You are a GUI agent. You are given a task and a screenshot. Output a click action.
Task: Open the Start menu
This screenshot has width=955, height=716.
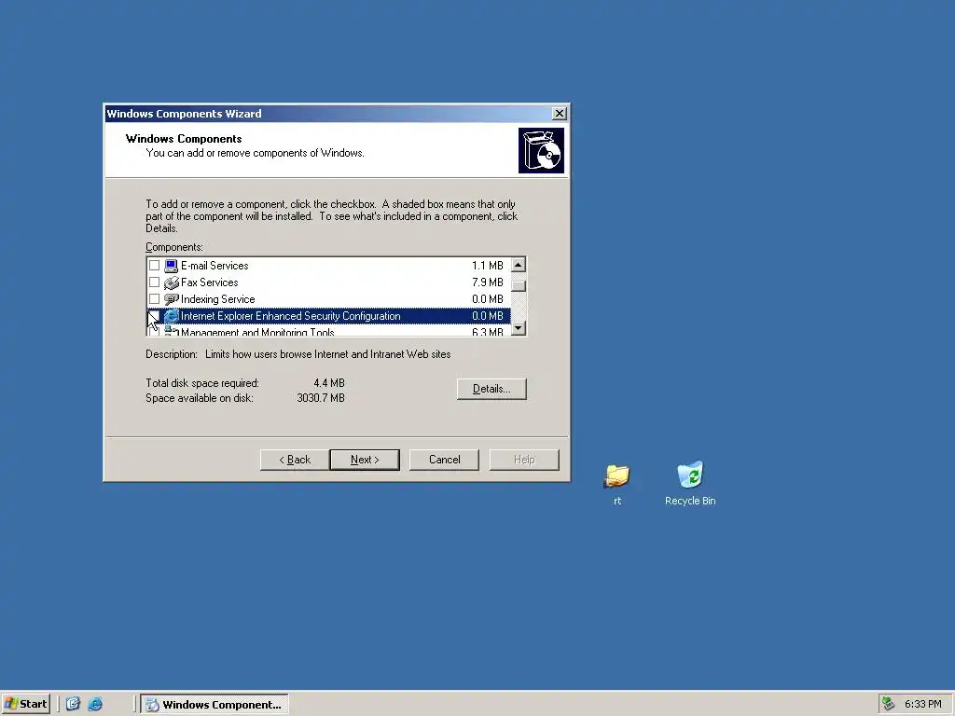(x=25, y=704)
